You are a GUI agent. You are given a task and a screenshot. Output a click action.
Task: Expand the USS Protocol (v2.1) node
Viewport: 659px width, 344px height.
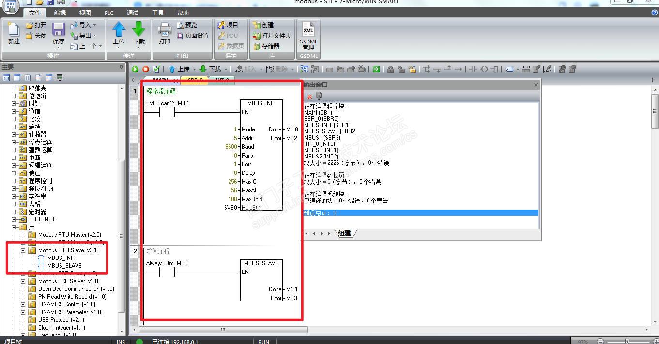[x=23, y=320]
